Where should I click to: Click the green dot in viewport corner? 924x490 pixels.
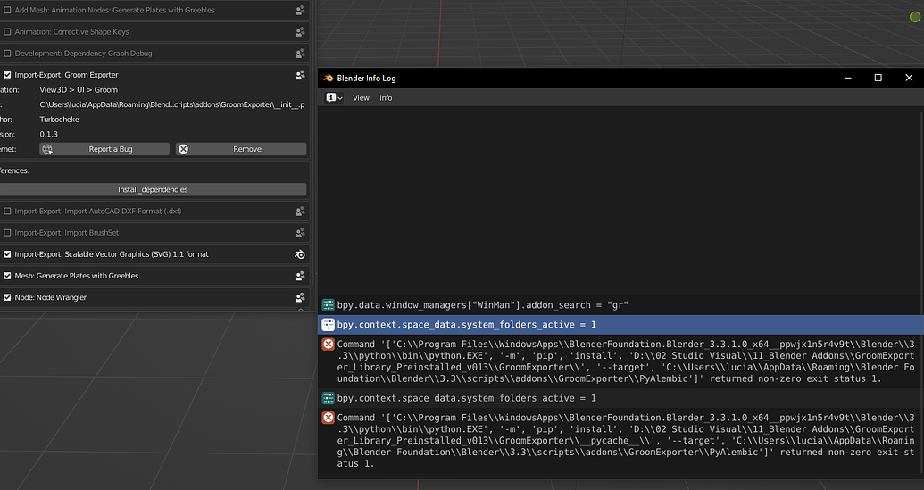point(914,17)
